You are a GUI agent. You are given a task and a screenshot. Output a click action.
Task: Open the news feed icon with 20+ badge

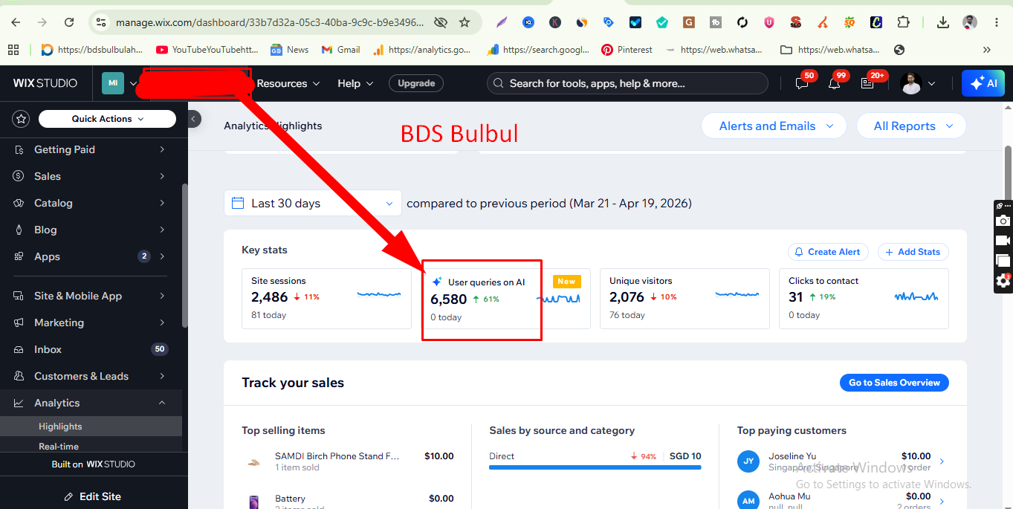click(867, 83)
